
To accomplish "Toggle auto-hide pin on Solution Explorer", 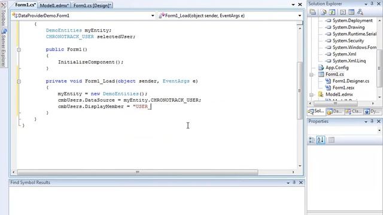I will tap(372, 4).
